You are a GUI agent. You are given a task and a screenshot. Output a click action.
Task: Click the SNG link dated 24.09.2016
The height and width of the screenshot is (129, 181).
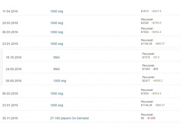point(56,69)
